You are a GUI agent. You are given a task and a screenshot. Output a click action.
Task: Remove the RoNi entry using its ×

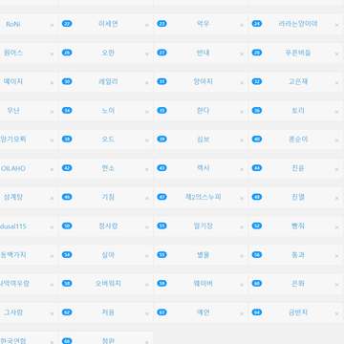52,26
